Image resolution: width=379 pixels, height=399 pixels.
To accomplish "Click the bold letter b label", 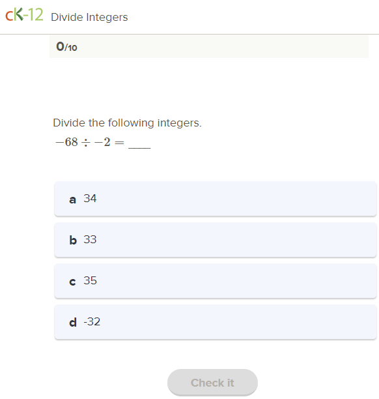I will [73, 240].
